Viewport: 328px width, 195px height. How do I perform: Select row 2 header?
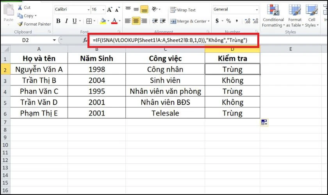pyautogui.click(x=5, y=69)
